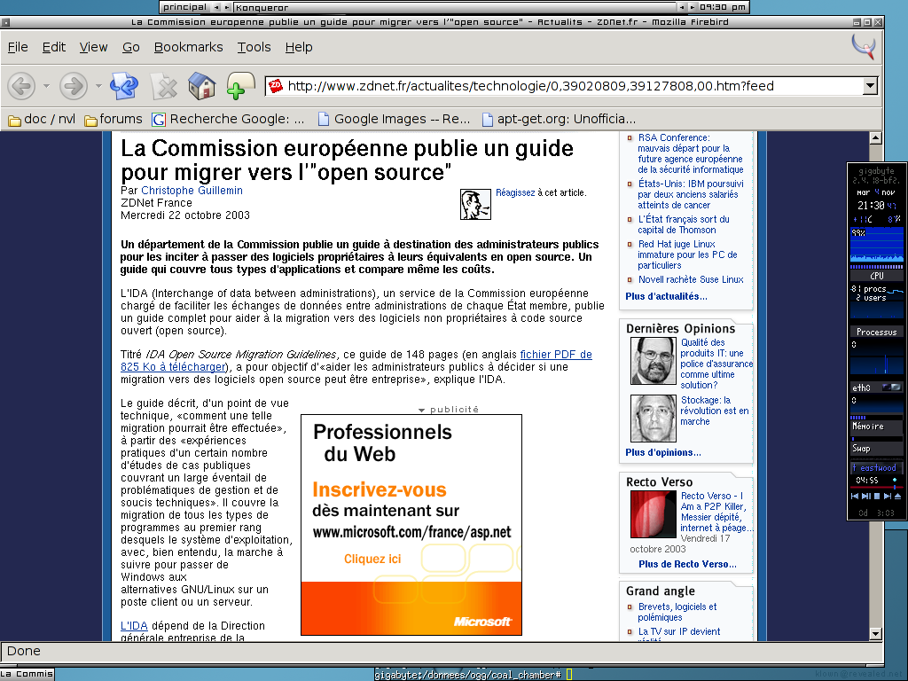Click the page scrollbar up arrow
The height and width of the screenshot is (681, 908).
[x=875, y=137]
